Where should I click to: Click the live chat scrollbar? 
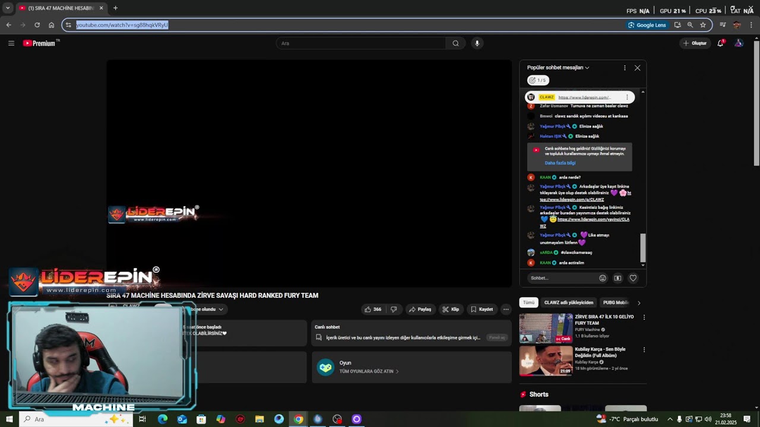click(x=642, y=247)
